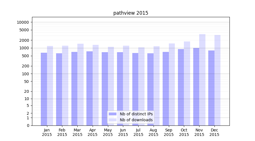Select the Apr 2015 distinct IPs bar
The image size is (255, 141).
pyautogui.click(x=90, y=88)
